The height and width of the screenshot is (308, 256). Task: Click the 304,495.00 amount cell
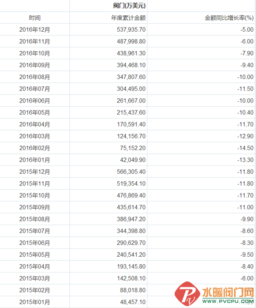[131, 89]
